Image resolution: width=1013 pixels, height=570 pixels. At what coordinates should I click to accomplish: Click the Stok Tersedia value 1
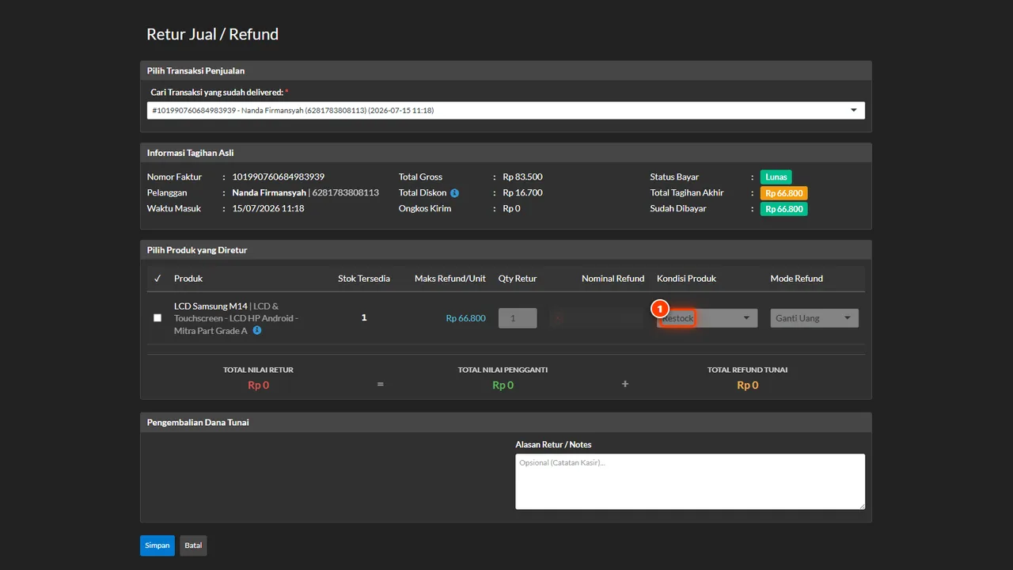click(x=364, y=317)
